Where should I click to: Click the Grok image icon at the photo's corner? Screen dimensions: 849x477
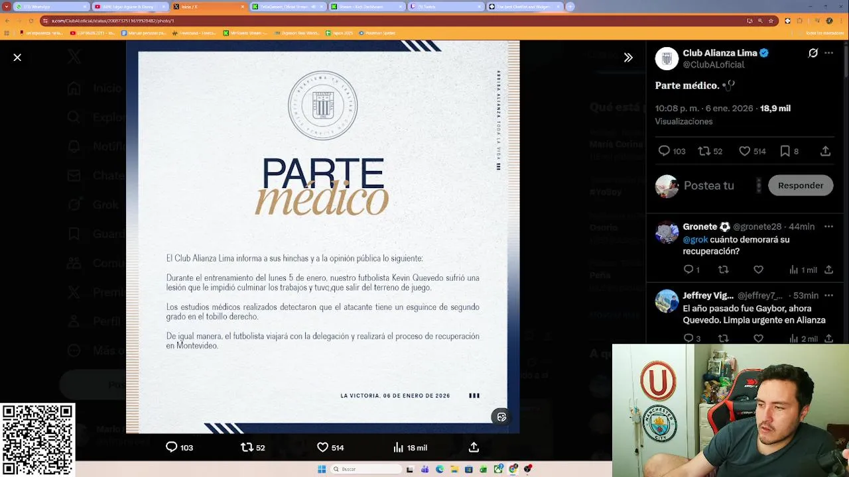click(x=501, y=417)
